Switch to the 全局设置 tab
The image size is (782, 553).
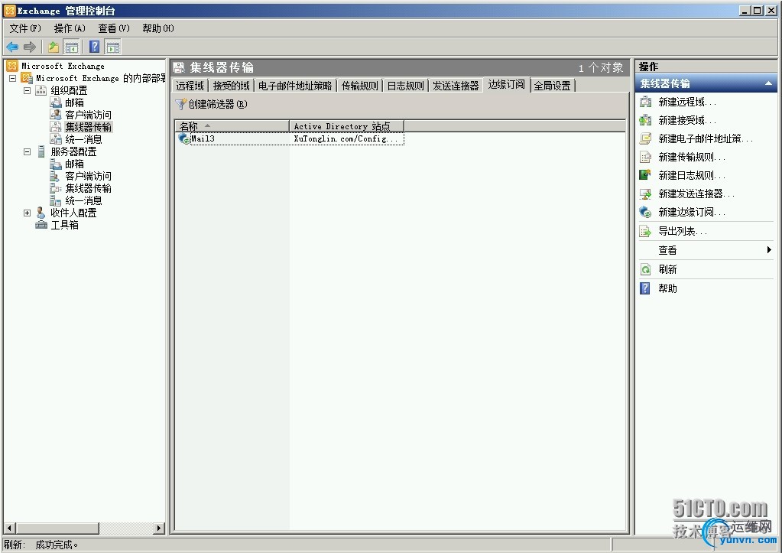553,86
